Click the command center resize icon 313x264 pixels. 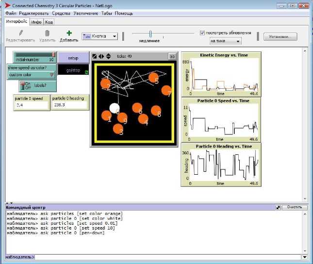click(278, 207)
